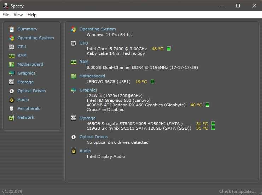Click the Optical Drives disc icon in summary pane

73,137
